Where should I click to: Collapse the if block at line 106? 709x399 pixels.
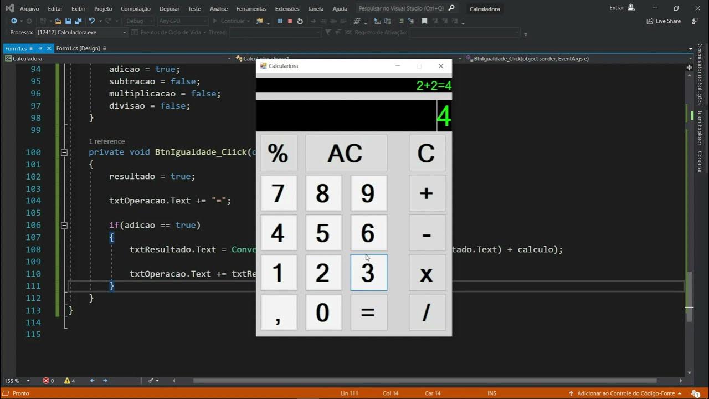coord(64,225)
